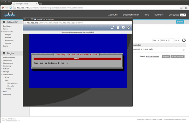189x123 pixels.
Task: Bookmark page with the star icon
Action: (181, 8)
